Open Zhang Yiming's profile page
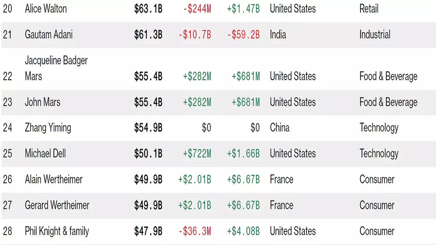 coord(48,128)
